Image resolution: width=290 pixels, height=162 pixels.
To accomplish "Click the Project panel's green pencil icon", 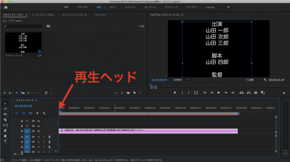I will (x=5, y=93).
